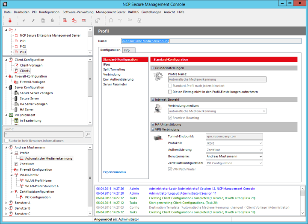308x224 pixels.
Task: Click the Client-Vorlagen template icon
Action: coord(16,65)
